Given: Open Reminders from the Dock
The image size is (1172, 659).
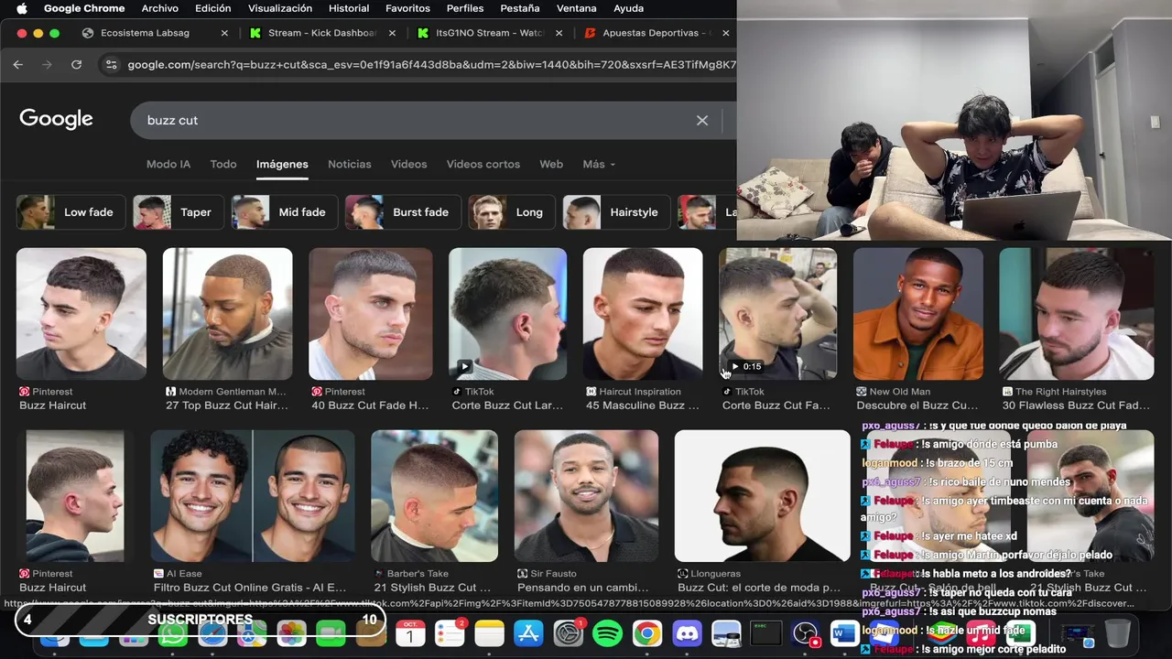Looking at the screenshot, I should pos(450,632).
